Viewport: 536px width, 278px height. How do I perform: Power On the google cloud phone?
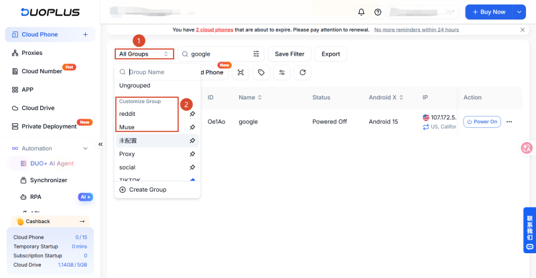482,122
